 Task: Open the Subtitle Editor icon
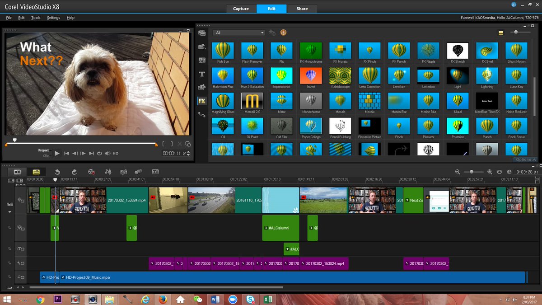click(155, 172)
